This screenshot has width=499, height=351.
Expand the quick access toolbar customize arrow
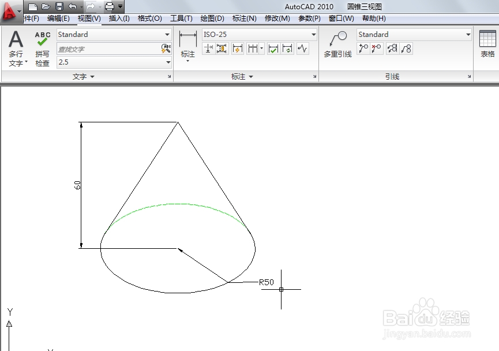(x=121, y=6)
